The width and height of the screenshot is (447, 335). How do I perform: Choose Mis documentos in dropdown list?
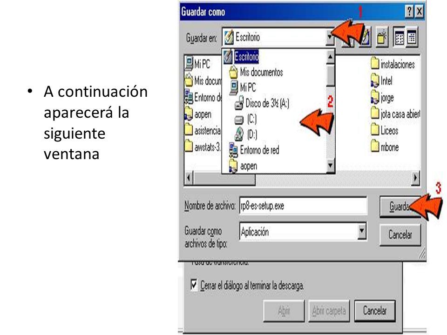(256, 72)
